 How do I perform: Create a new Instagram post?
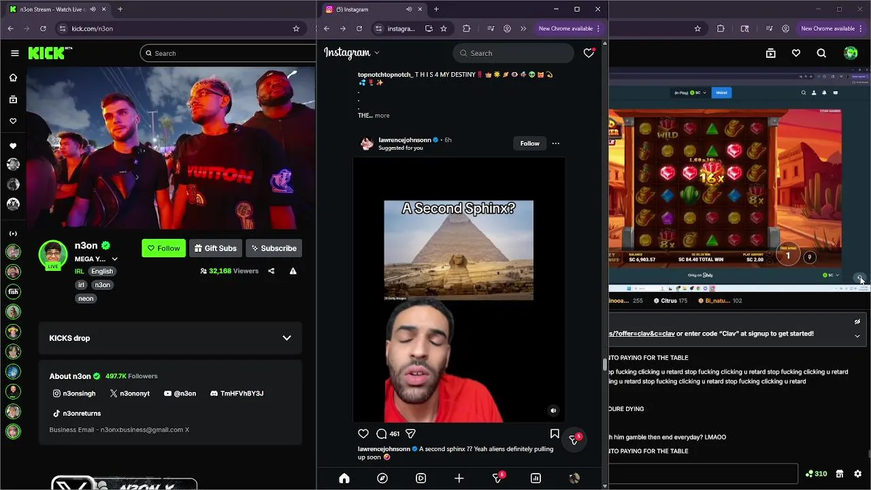click(459, 478)
